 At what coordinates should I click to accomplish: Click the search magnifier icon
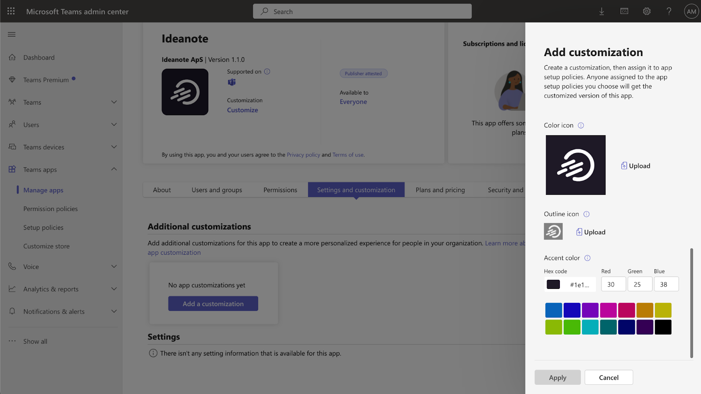click(x=264, y=11)
